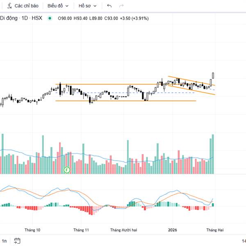Image resolution: width=246 pixels, height=246 pixels.
Task: Open the Các chỉ báo indicators button
Action: [x=26, y=6]
